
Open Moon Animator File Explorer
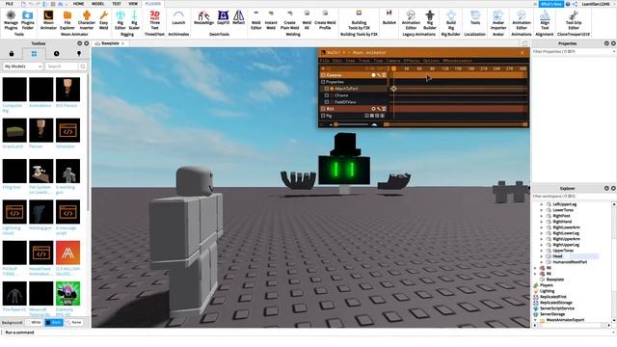67,20
